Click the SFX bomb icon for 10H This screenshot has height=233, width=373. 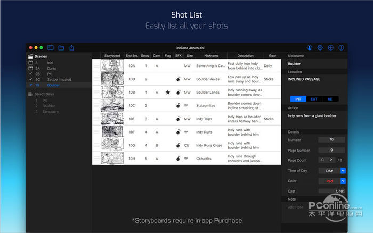[178, 159]
